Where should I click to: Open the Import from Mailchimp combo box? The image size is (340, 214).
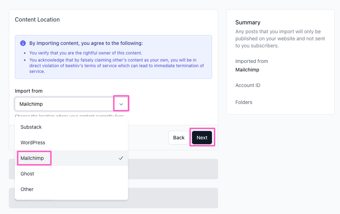coord(71,104)
